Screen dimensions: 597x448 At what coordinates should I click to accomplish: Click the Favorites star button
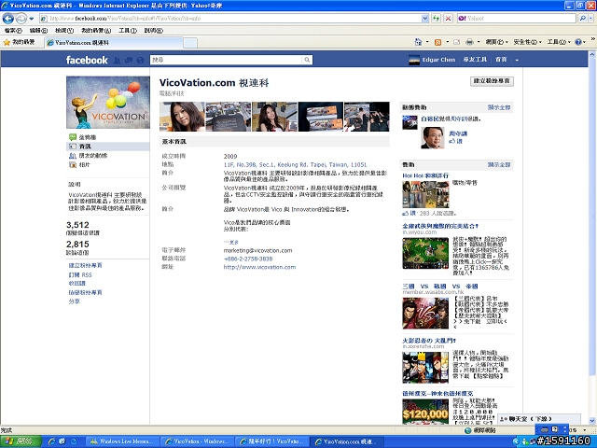[19, 42]
